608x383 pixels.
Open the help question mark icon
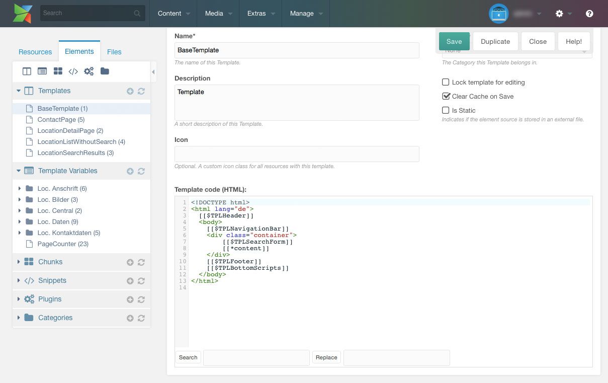point(589,14)
